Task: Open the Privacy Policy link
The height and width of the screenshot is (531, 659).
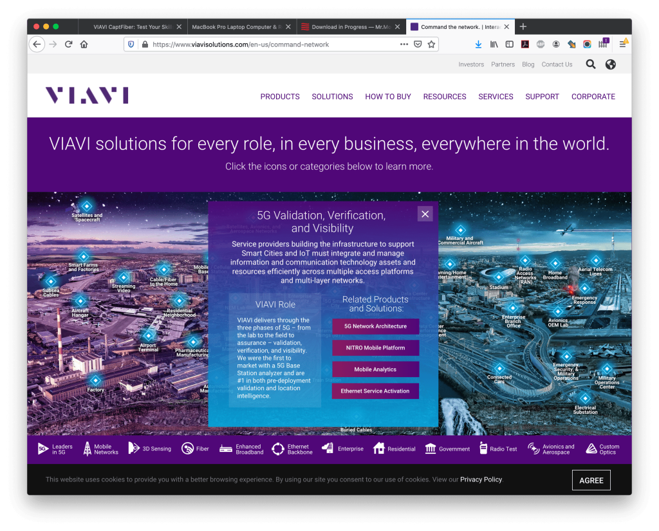Action: [x=481, y=480]
